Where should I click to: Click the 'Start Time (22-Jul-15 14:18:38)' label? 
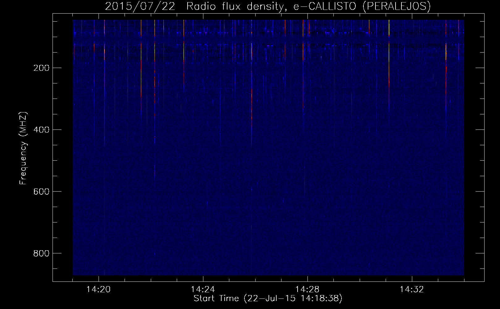click(x=268, y=298)
